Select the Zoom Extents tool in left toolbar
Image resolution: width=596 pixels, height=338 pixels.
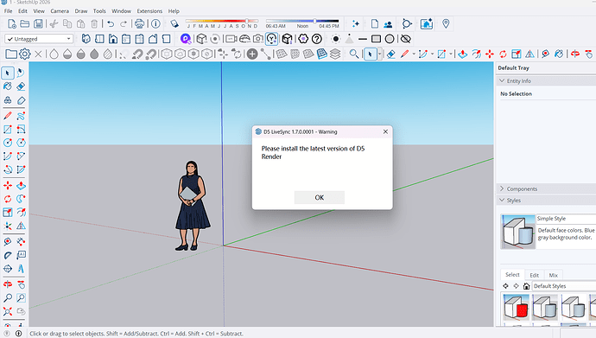pyautogui.click(x=7, y=311)
